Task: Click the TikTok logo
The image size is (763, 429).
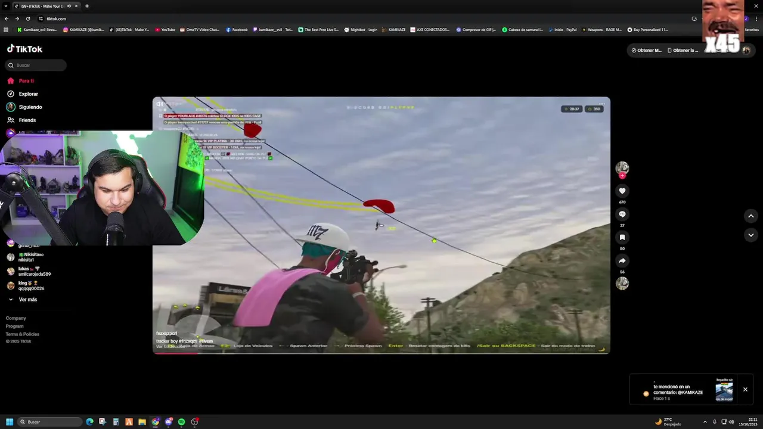Action: pos(24,49)
